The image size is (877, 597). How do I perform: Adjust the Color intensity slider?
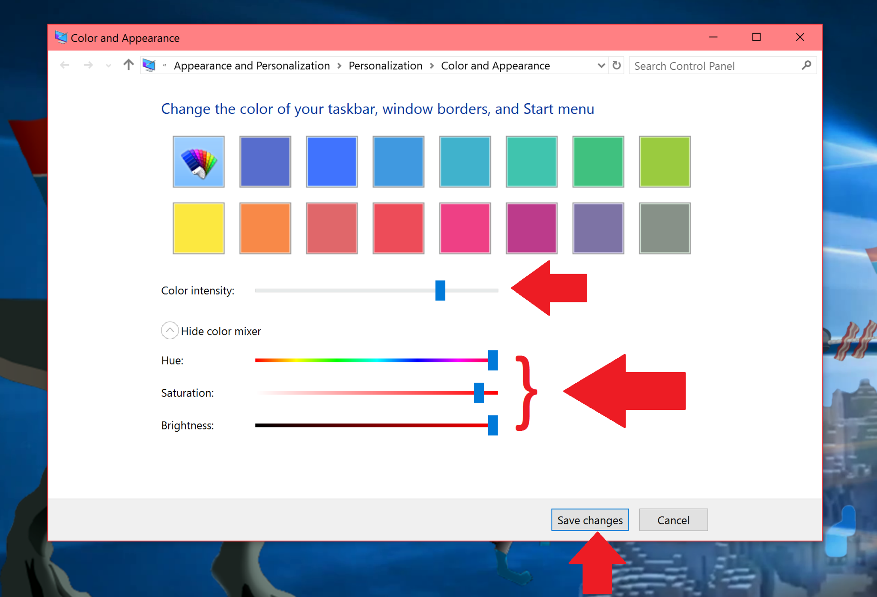439,290
